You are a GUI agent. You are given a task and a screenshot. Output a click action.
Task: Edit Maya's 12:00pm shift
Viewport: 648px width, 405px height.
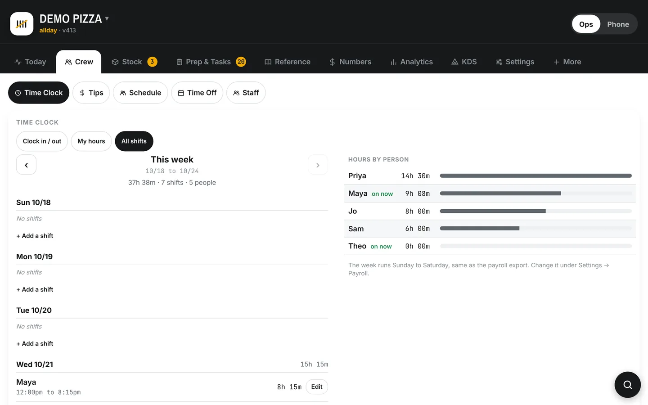317,387
